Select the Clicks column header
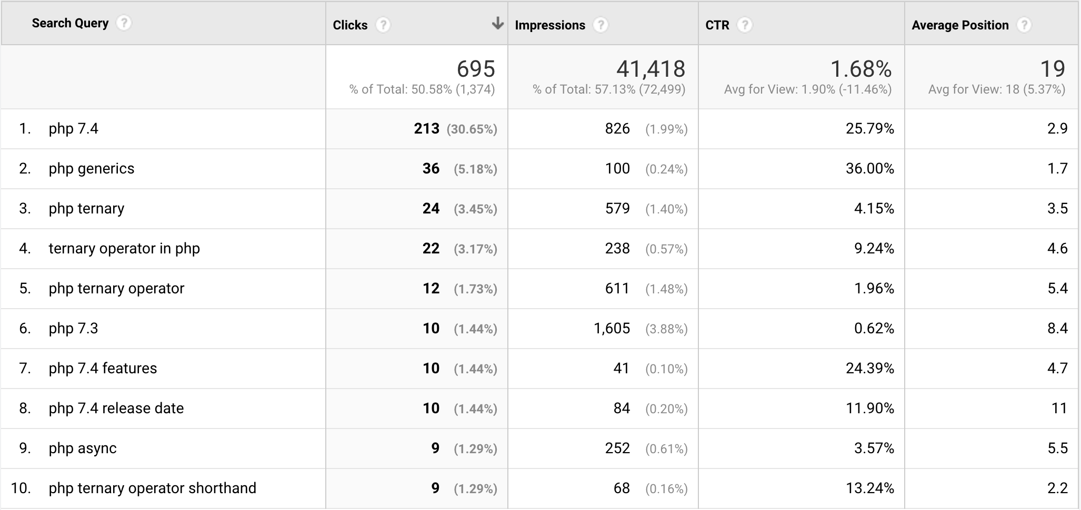The width and height of the screenshot is (1081, 510). tap(349, 24)
